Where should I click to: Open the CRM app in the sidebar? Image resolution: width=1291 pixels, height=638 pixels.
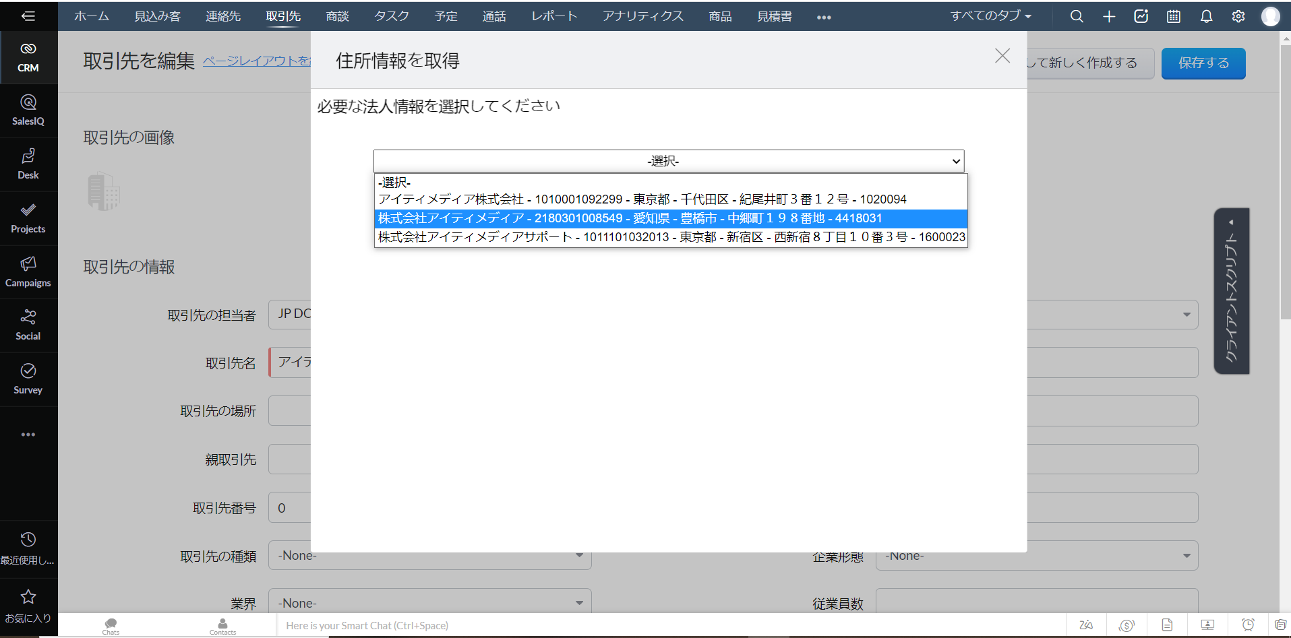coord(28,57)
